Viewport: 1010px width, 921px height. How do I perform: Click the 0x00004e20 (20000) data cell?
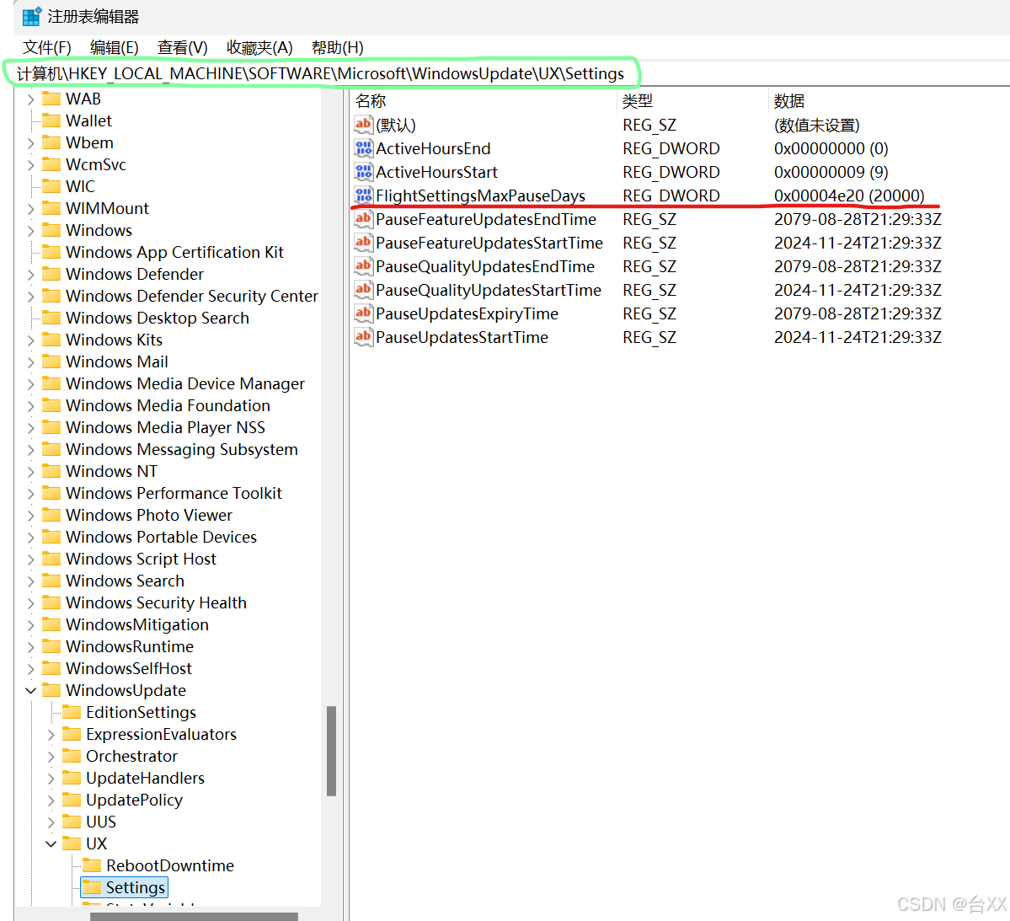pyautogui.click(x=849, y=195)
